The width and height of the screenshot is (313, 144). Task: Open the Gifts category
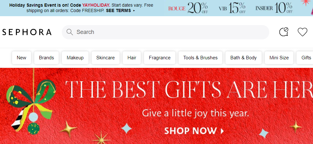click(305, 58)
